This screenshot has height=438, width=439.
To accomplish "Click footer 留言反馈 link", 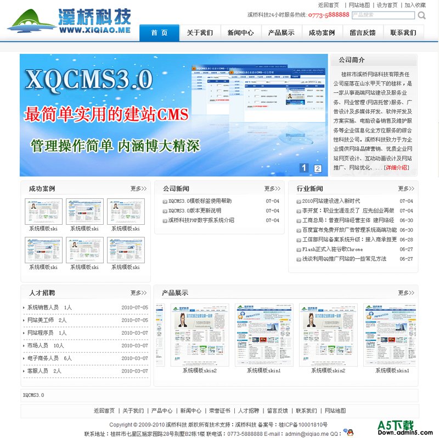I will coord(278,411).
